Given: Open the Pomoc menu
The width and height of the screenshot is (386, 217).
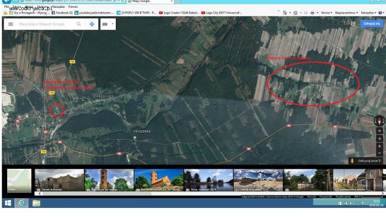Looking at the screenshot, I should (x=73, y=7).
